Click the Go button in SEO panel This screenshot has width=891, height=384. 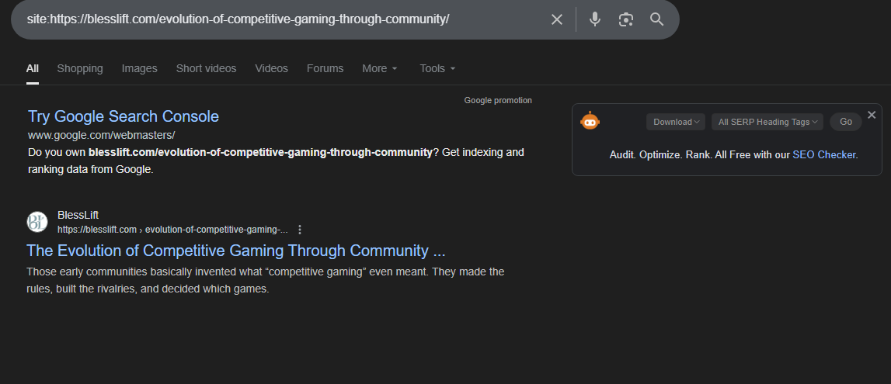point(845,122)
